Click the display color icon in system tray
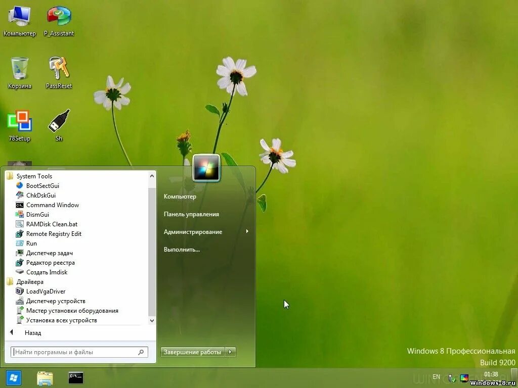The width and height of the screenshot is (518, 388). (x=464, y=377)
